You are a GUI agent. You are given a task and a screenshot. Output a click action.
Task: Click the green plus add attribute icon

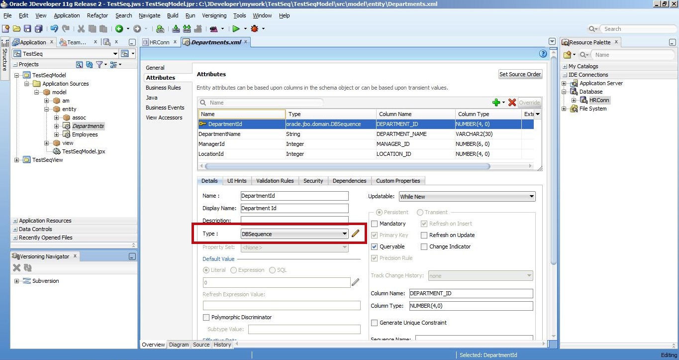[x=496, y=103]
